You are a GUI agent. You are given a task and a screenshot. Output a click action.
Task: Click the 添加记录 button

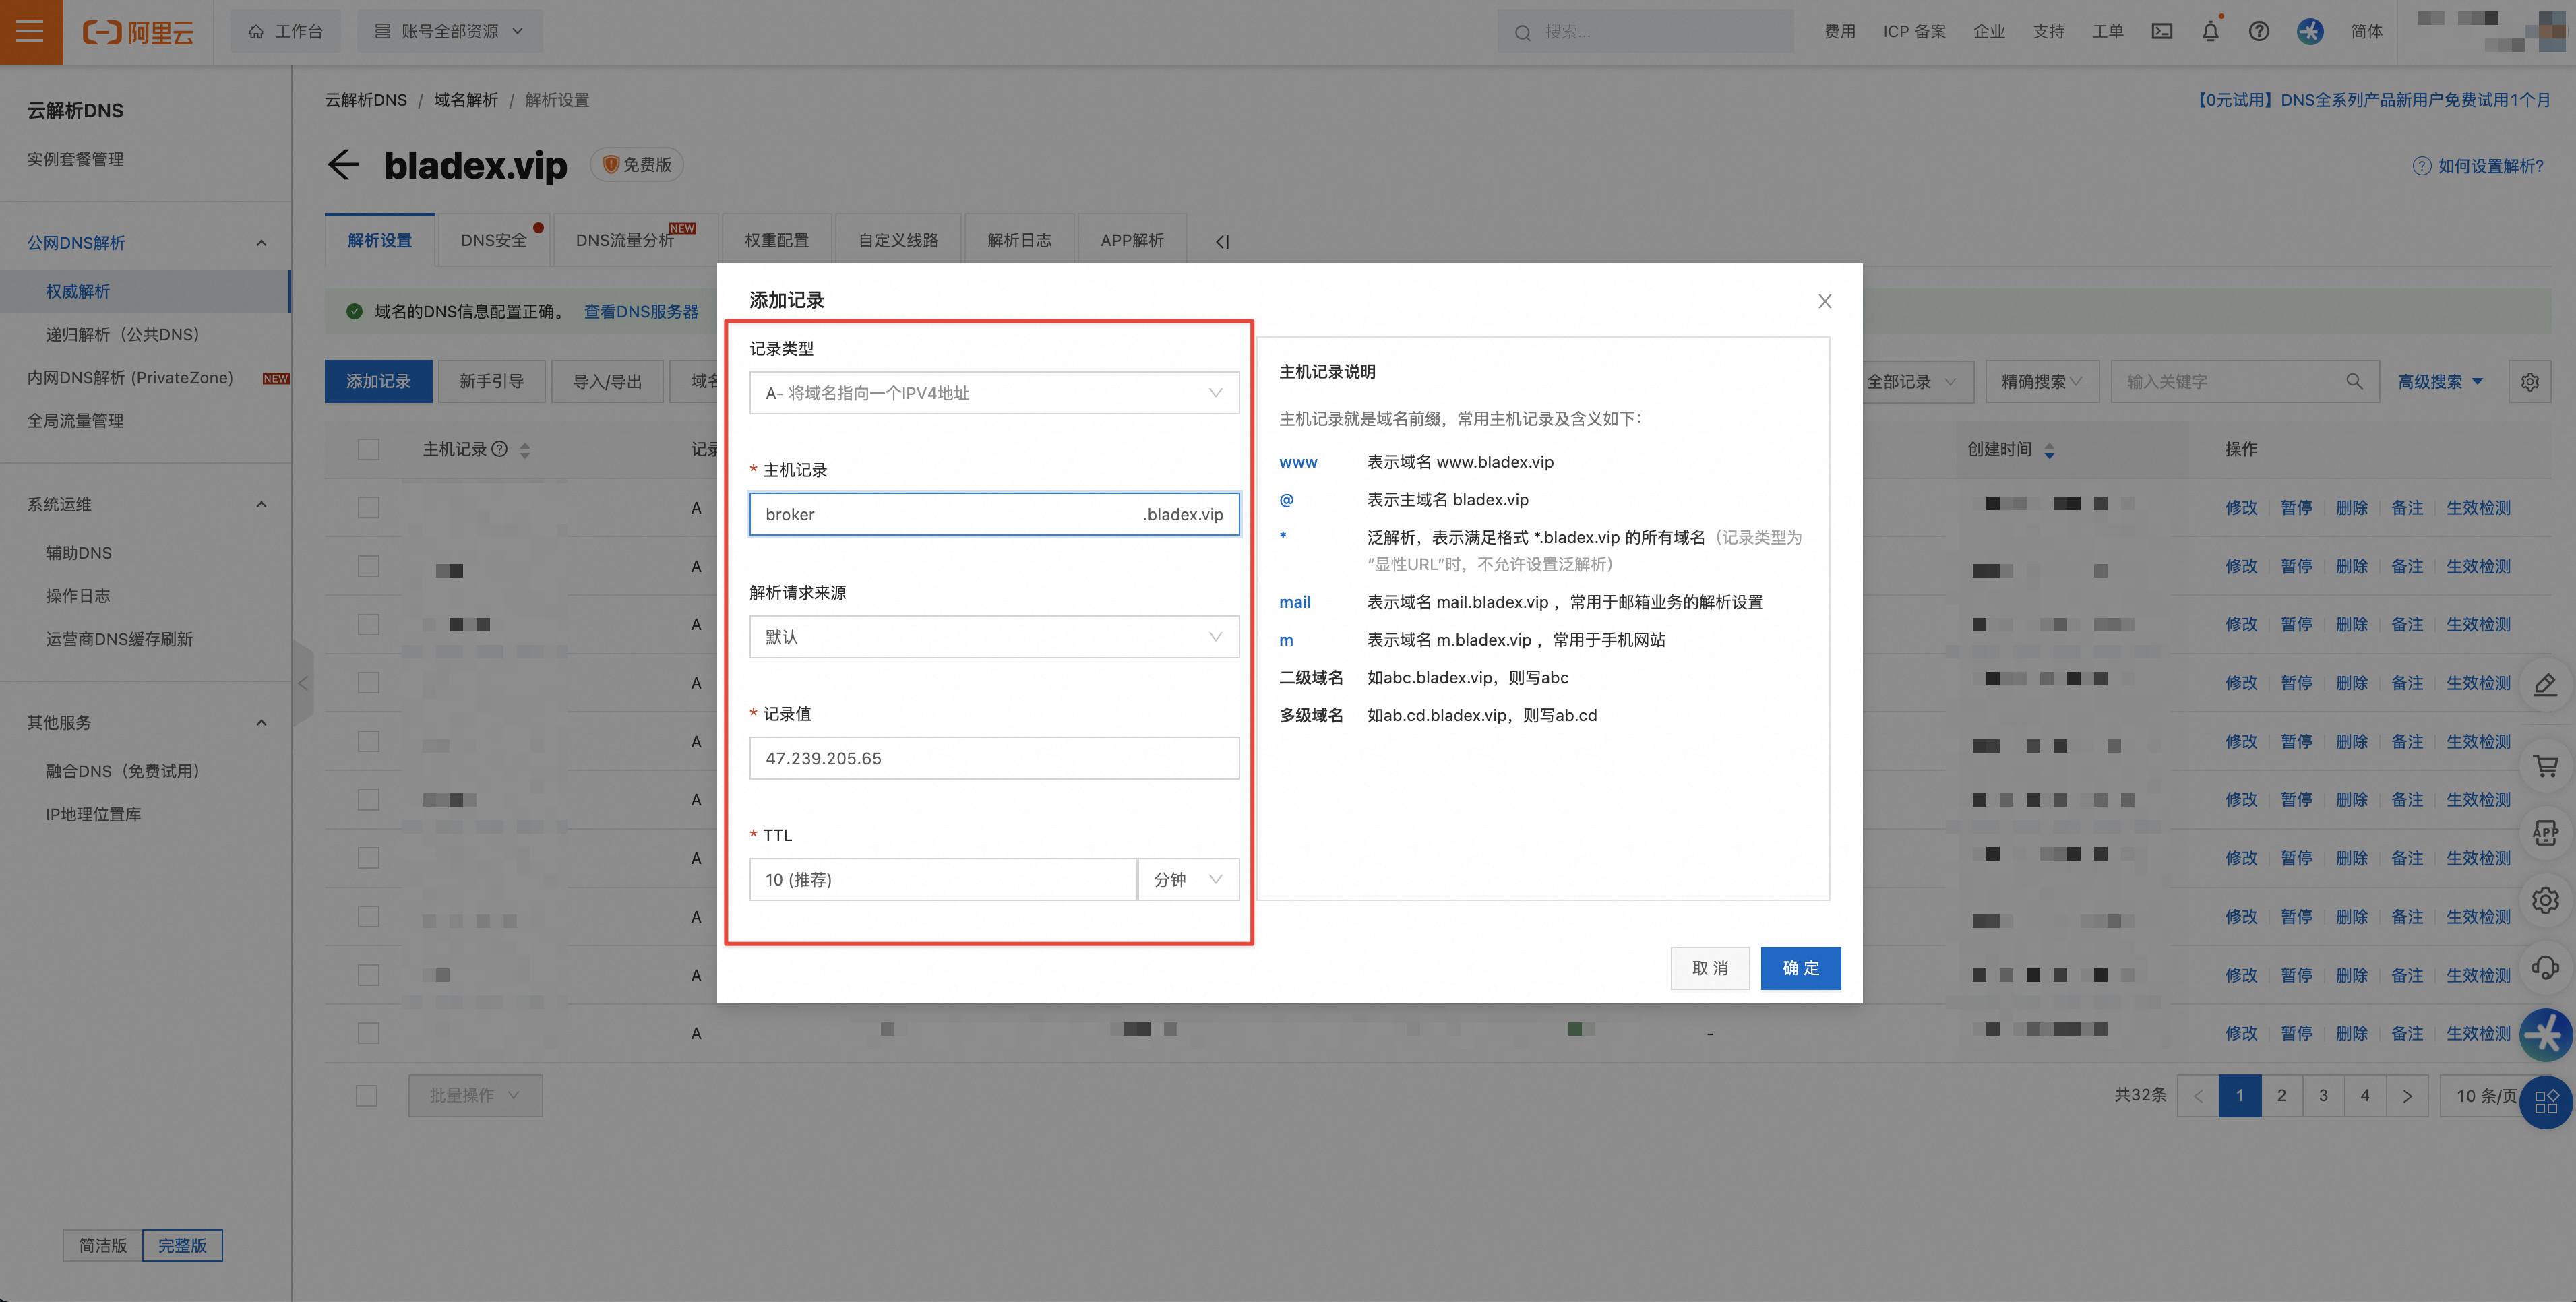pyautogui.click(x=378, y=381)
